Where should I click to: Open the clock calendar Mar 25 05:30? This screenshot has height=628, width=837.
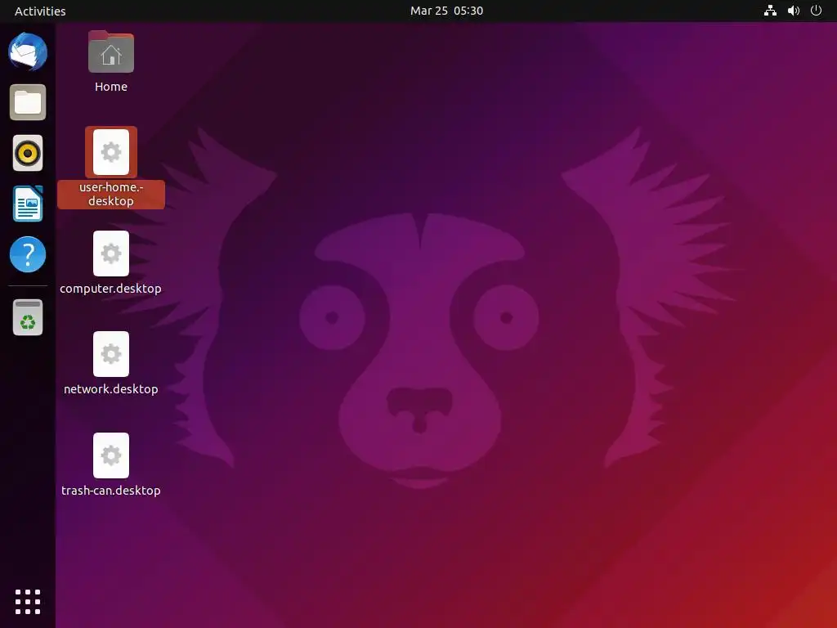pyautogui.click(x=447, y=11)
